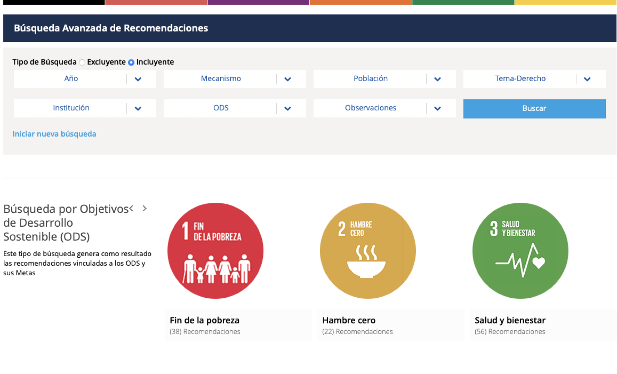Click '(38) Recomendaciones' text
This screenshot has width=617, height=374.
click(205, 331)
